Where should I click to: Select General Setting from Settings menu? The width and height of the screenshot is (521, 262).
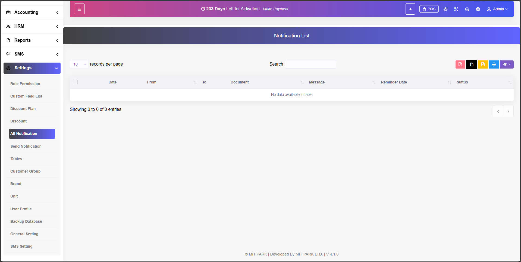click(24, 234)
